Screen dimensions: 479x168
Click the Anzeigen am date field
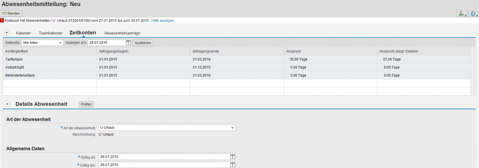(107, 42)
